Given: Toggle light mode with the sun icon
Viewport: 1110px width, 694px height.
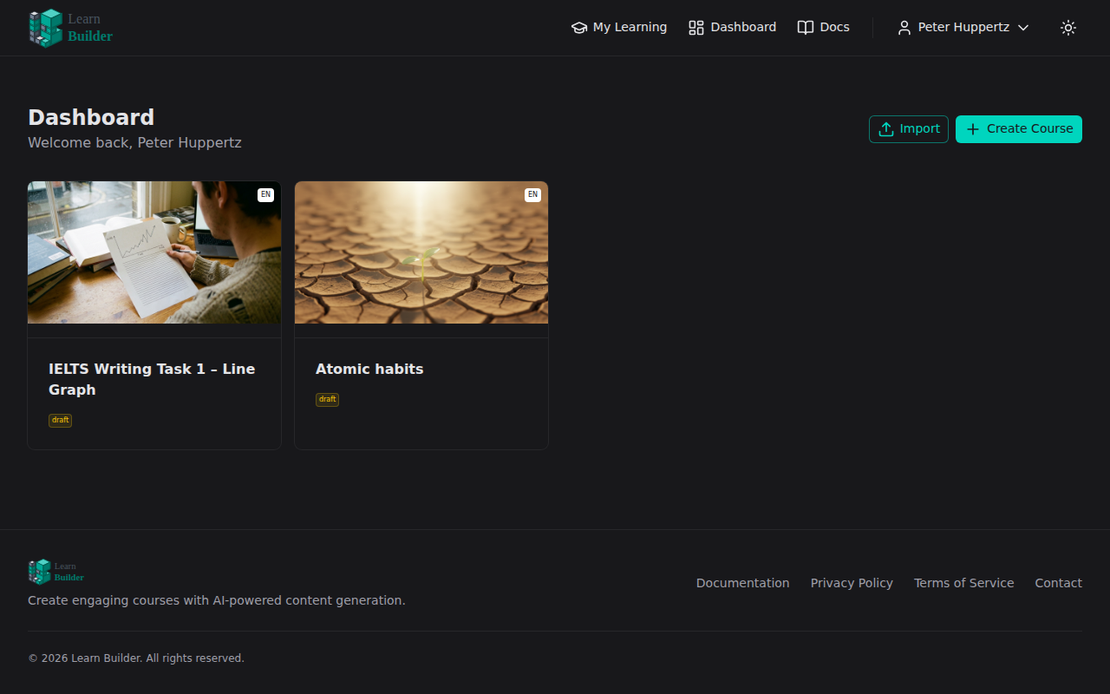Looking at the screenshot, I should point(1068,27).
